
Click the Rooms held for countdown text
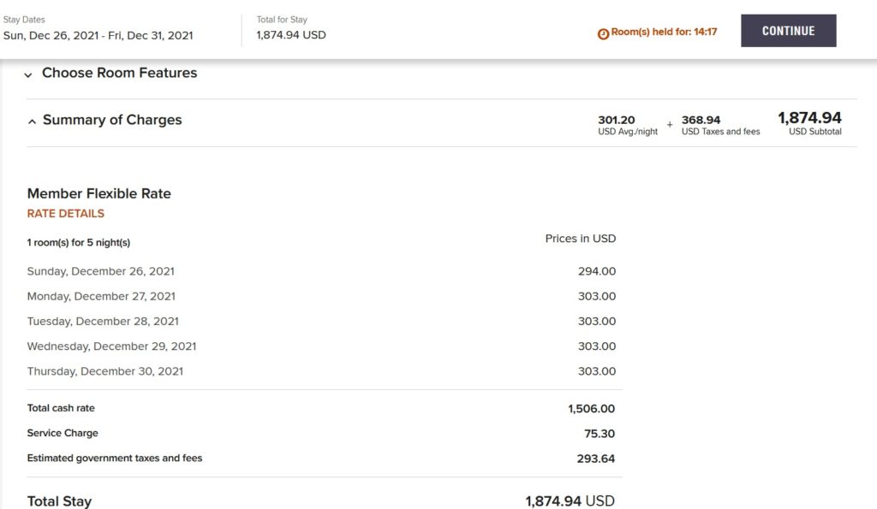664,33
